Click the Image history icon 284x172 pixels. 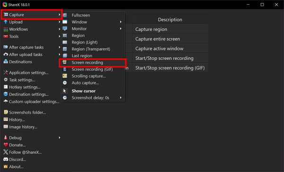6,127
